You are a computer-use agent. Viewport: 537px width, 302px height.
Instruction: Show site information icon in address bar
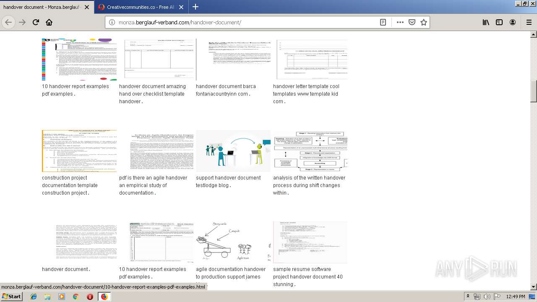[112, 22]
